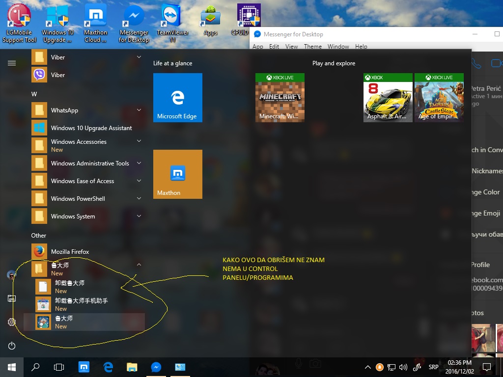Open the Viber app entry with purple icon

84,75
